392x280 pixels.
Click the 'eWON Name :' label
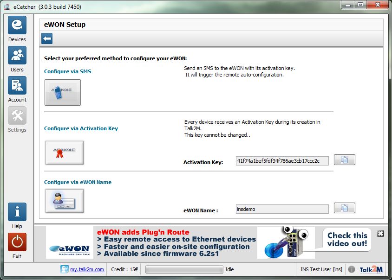click(x=201, y=210)
